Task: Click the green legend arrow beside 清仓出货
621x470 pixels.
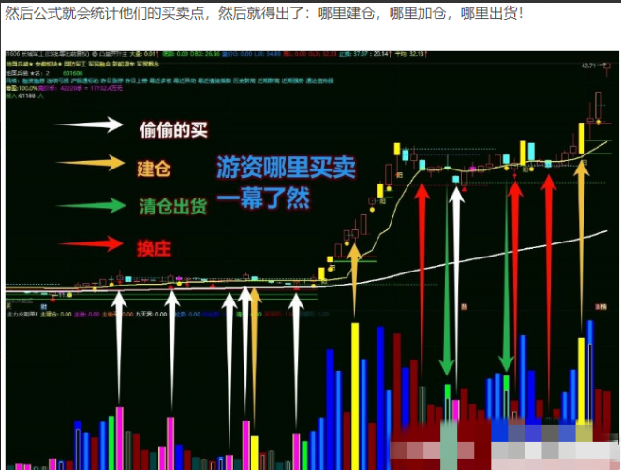Action: (x=89, y=205)
